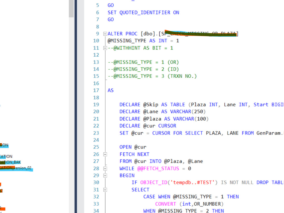Select the tree item ending in version_02

tap(16, 168)
